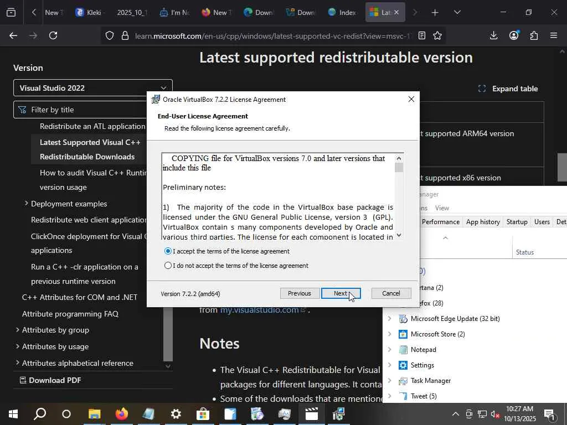This screenshot has width=567, height=425.
Task: Open Windows Start menu
Action: click(13, 414)
